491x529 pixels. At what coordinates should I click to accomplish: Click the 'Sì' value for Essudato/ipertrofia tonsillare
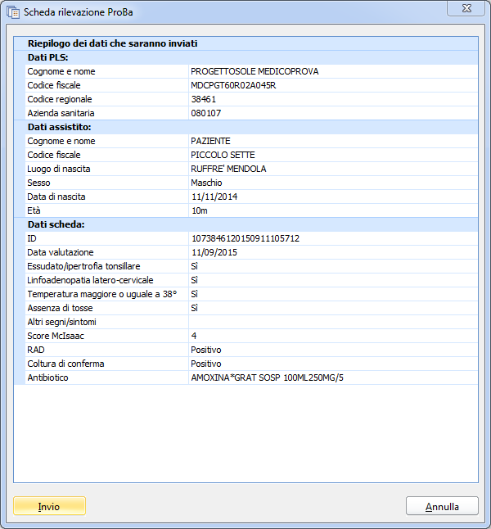coord(194,266)
